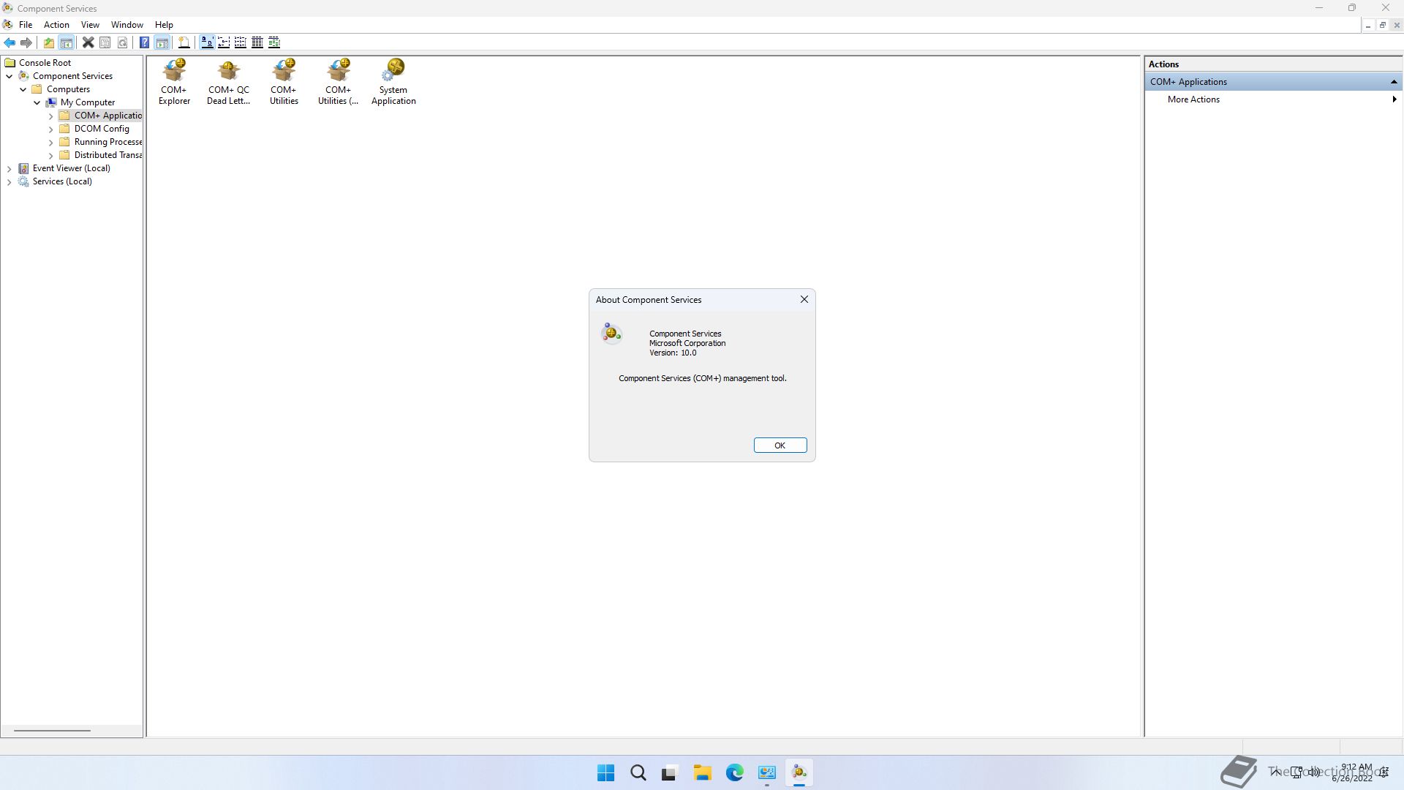Click OK in About dialog
Image resolution: width=1404 pixels, height=790 pixels.
[780, 445]
